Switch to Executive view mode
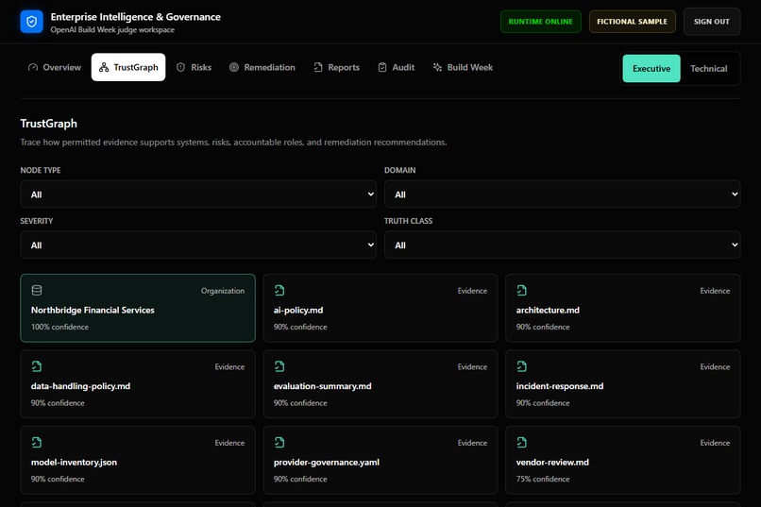This screenshot has height=507, width=761. [651, 68]
